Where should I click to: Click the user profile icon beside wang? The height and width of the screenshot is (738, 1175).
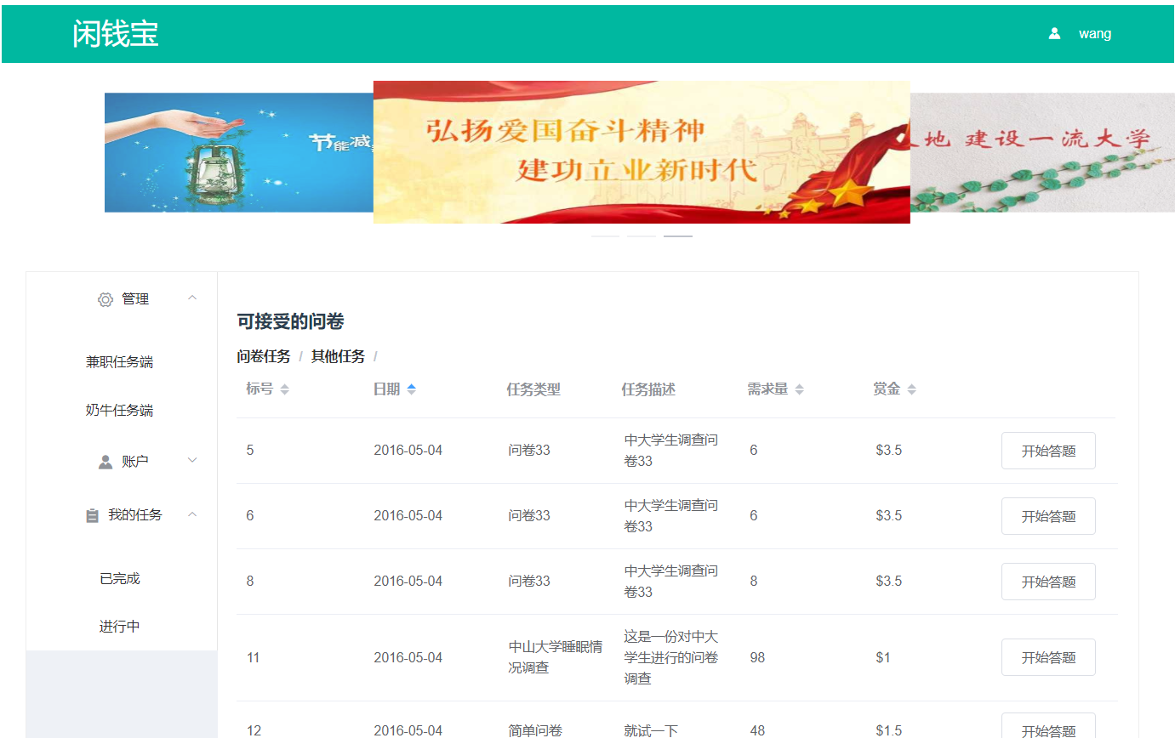tap(1054, 34)
